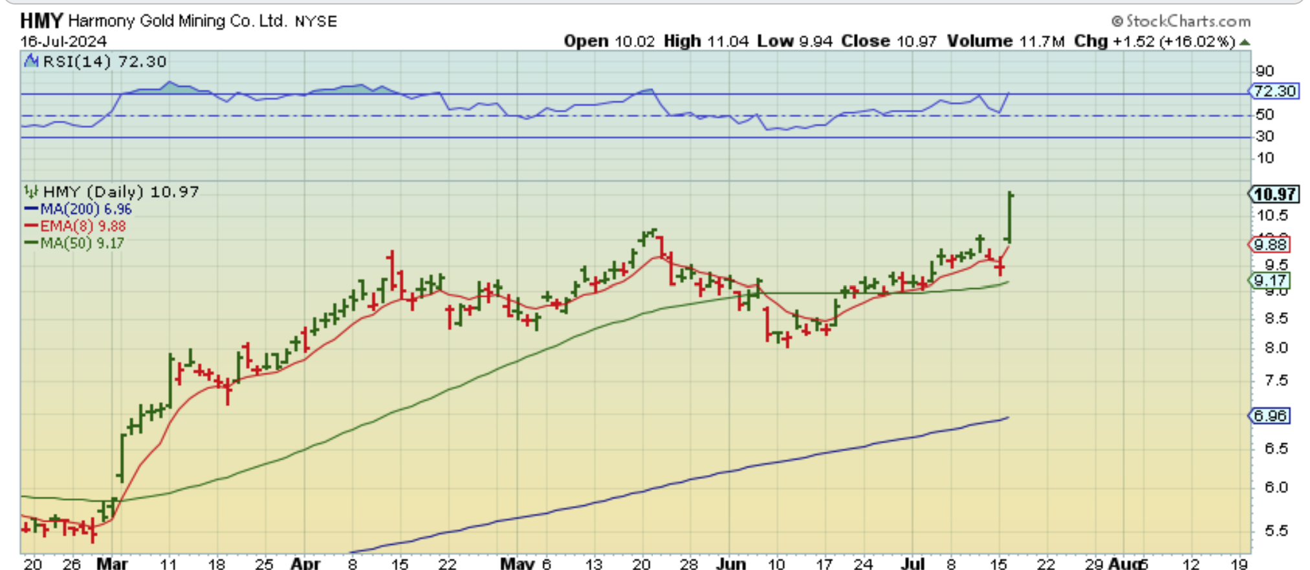Screen dimensions: 1310x570
Task: Click the Low 9.94 value
Action: (x=794, y=41)
